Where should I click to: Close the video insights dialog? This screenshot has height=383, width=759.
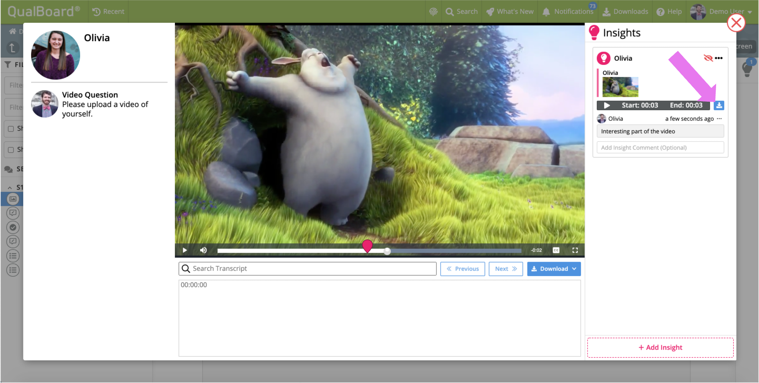[x=736, y=23]
